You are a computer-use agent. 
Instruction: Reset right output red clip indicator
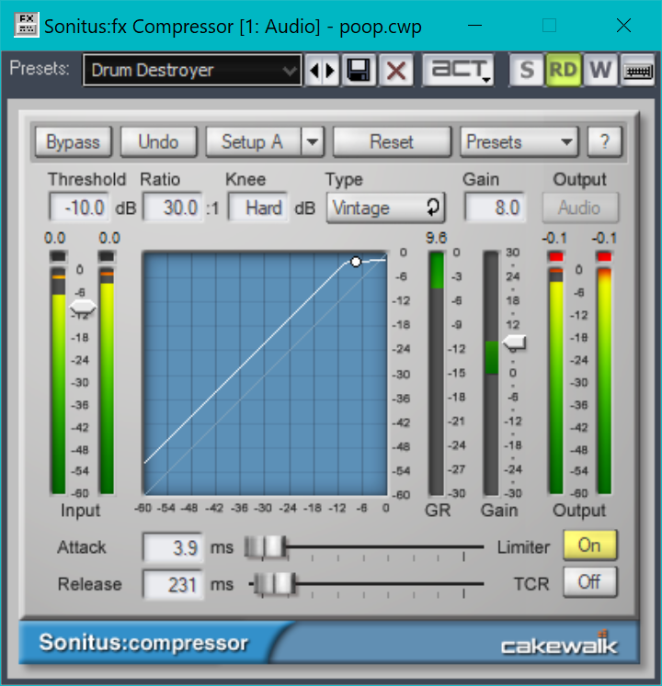pyautogui.click(x=604, y=257)
